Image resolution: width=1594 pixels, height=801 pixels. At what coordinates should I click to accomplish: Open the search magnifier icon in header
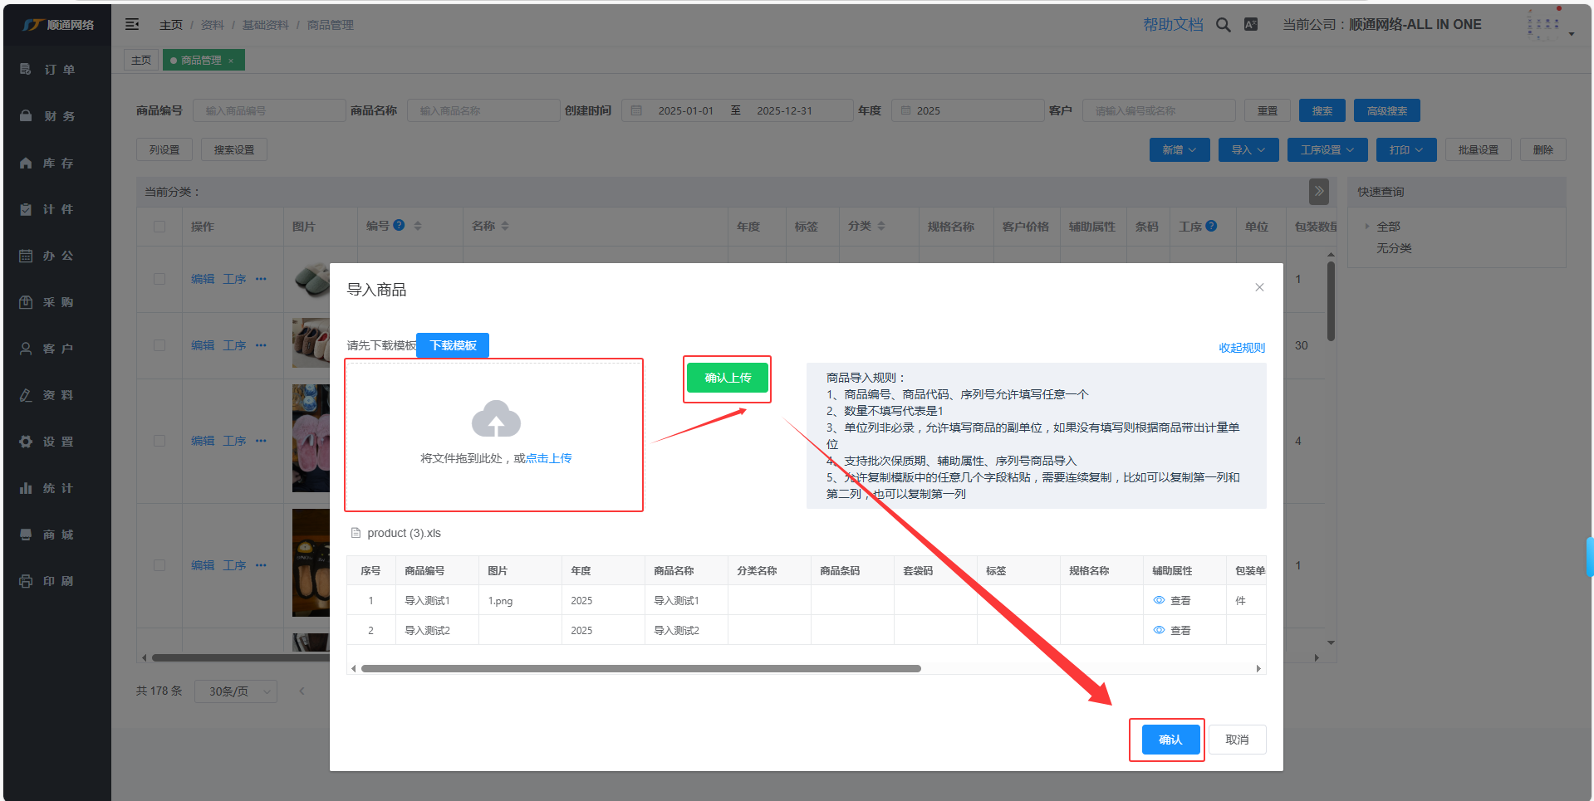1223,25
